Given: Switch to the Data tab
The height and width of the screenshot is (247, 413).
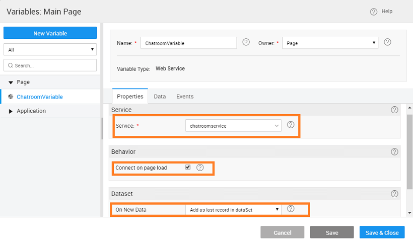Looking at the screenshot, I should pyautogui.click(x=160, y=97).
